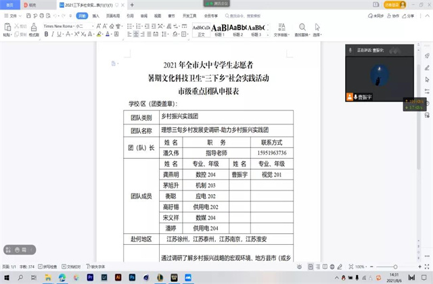Expand the File (文件) menu

[14, 14]
